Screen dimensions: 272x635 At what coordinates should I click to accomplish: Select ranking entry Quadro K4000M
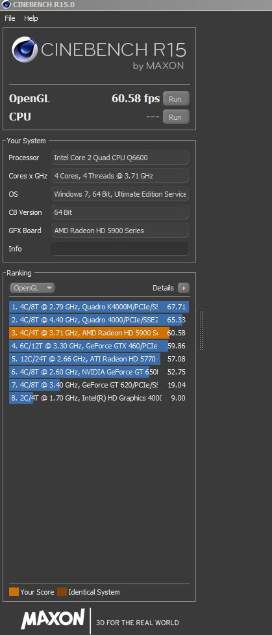click(x=99, y=307)
